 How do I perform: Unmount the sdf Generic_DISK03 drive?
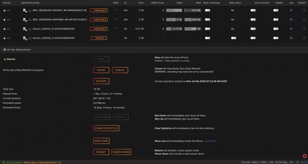click(99, 29)
